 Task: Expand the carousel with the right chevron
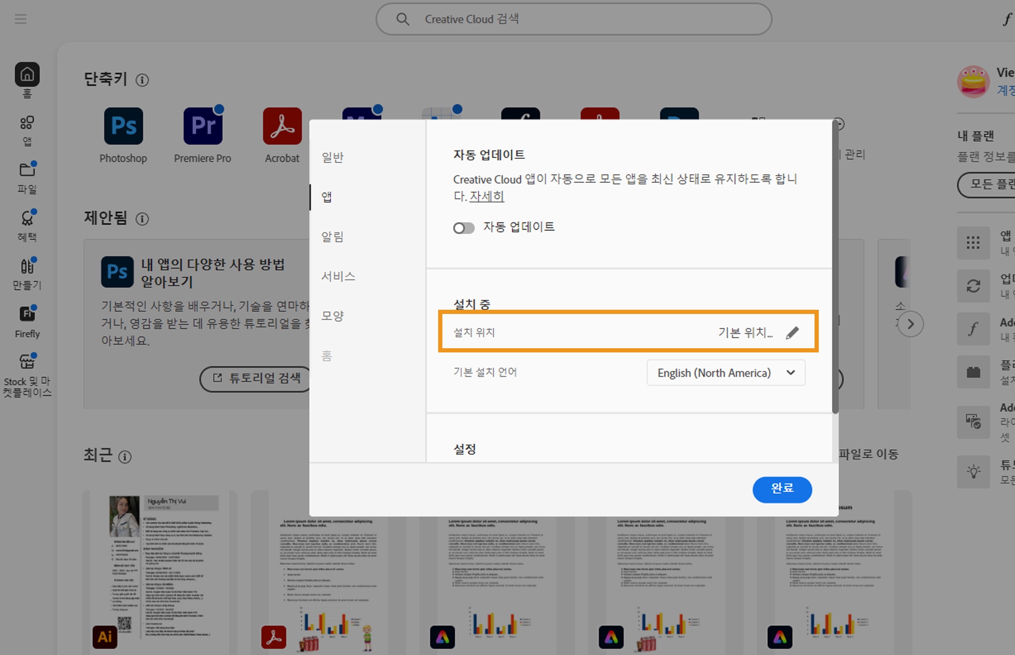pyautogui.click(x=910, y=324)
